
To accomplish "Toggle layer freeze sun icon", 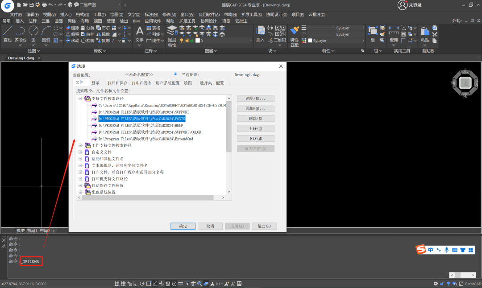I will [x=187, y=41].
